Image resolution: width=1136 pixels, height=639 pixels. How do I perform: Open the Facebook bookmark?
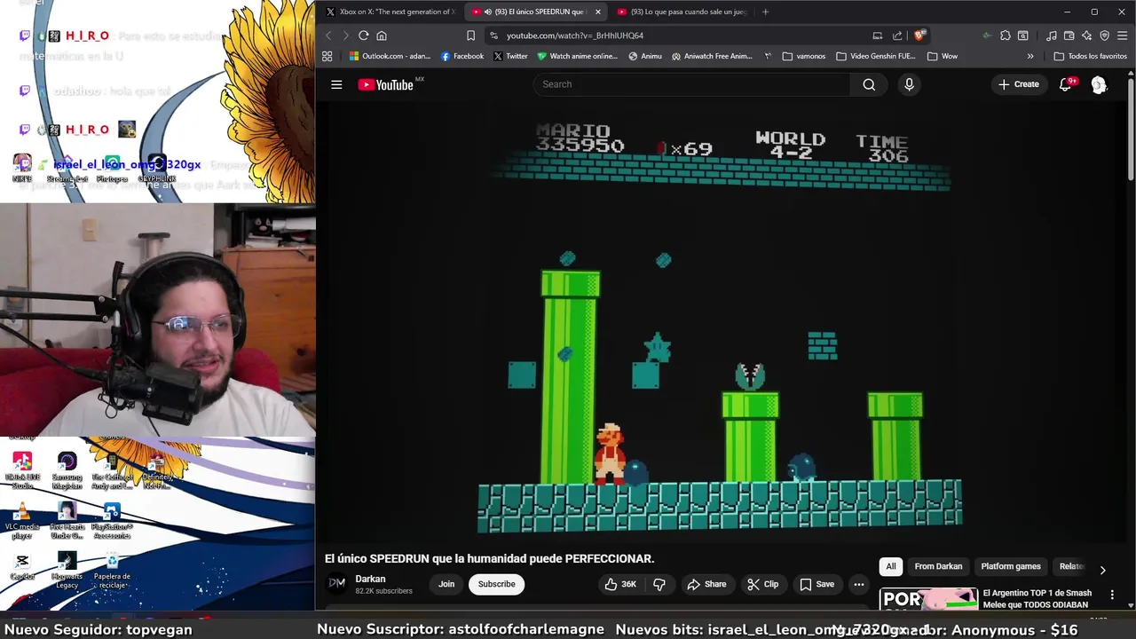[x=462, y=56]
